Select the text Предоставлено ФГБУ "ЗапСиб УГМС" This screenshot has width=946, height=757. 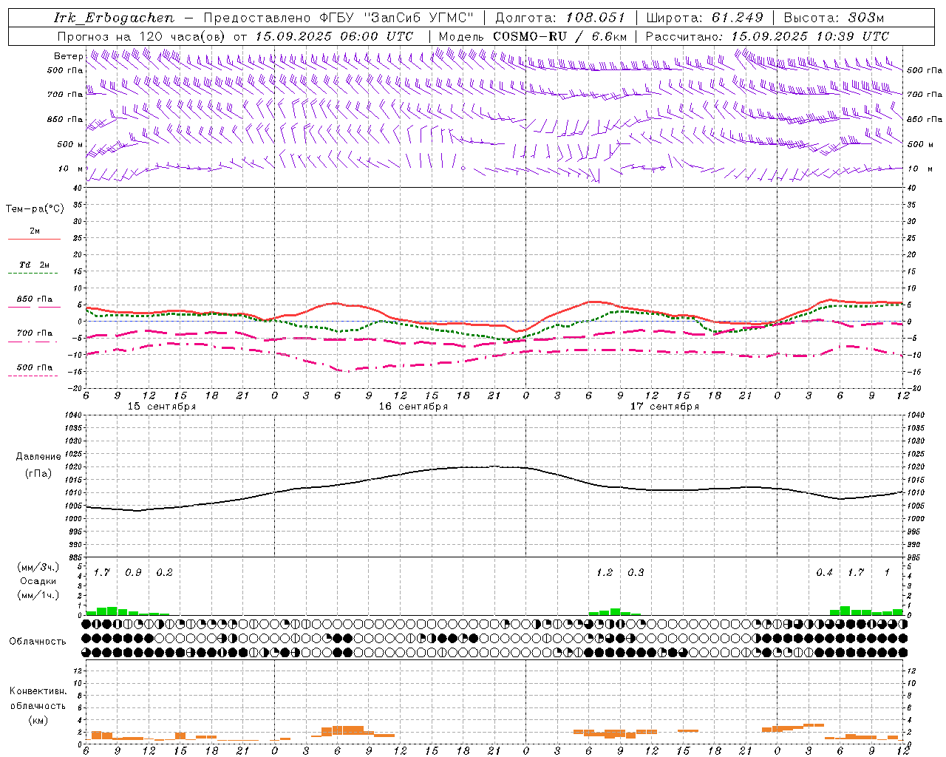[x=338, y=18]
